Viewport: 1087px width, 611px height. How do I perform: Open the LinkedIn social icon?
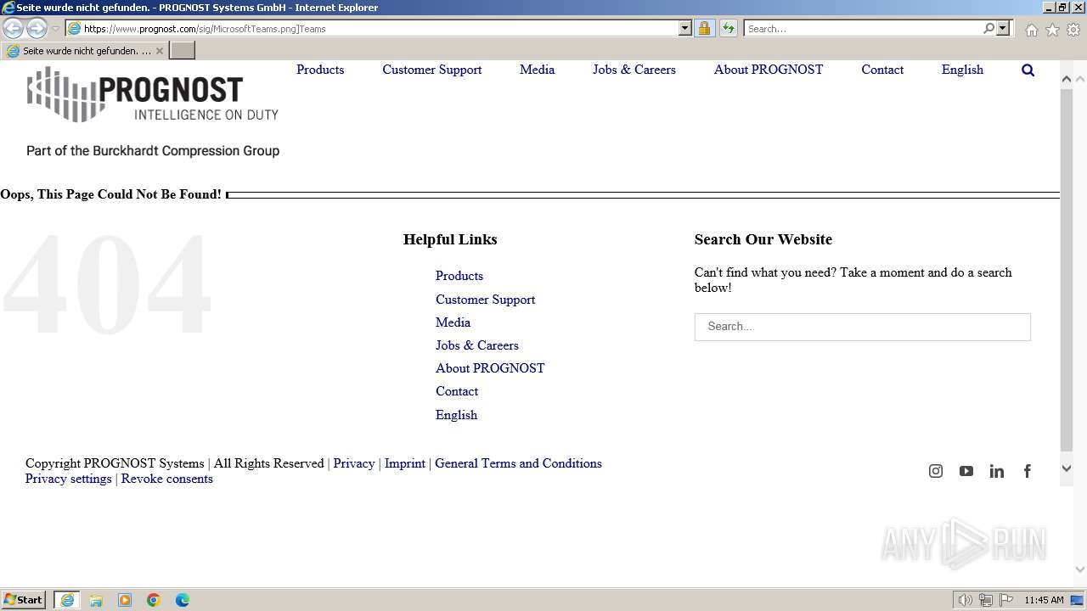997,471
